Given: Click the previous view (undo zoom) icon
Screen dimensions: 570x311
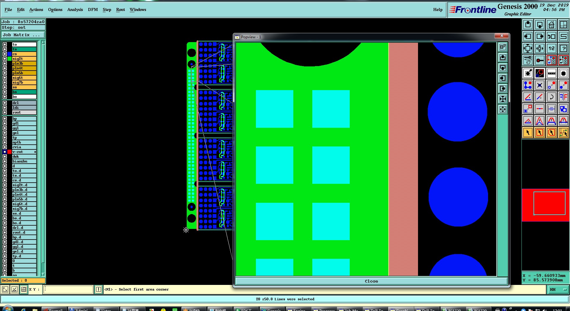Looking at the screenshot, I should click(551, 36).
